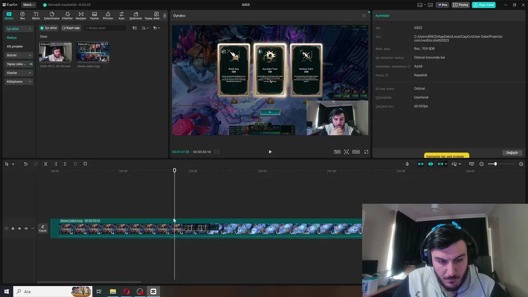
Task: Click the Değiştir button
Action: pos(512,153)
